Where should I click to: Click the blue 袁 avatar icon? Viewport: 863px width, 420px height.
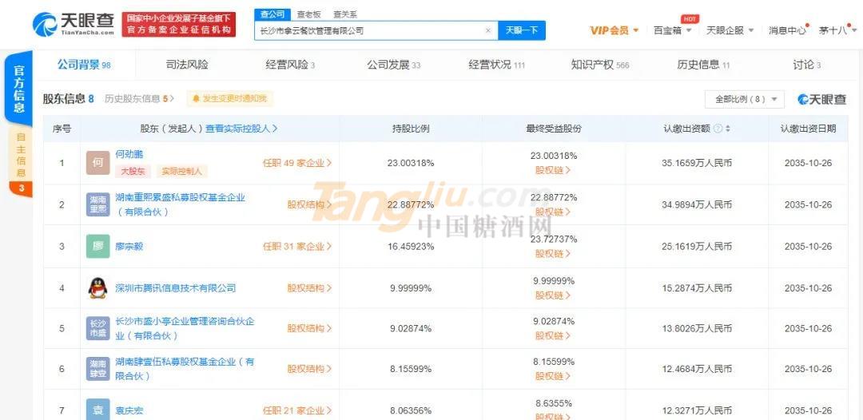click(98, 410)
